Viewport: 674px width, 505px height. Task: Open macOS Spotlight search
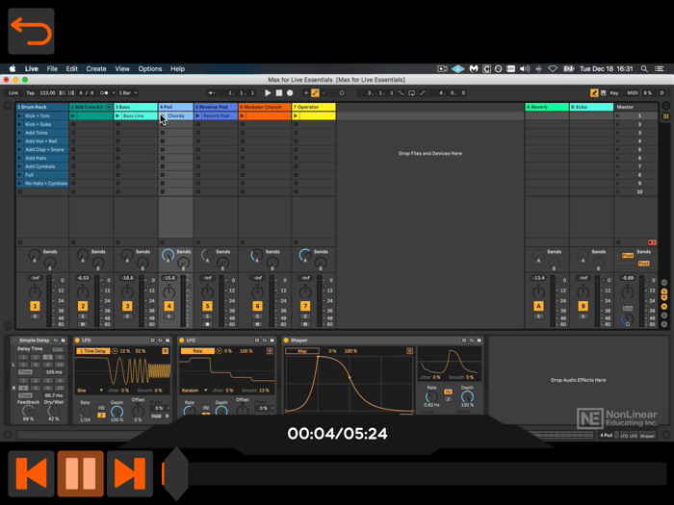tap(644, 68)
